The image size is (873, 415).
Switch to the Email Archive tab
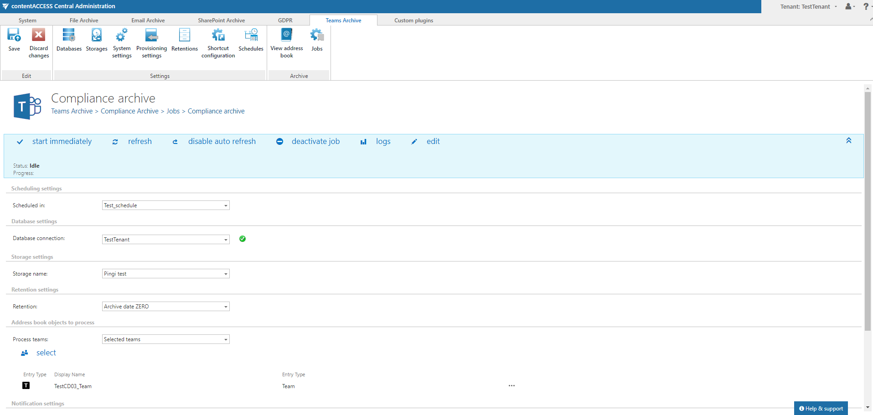pyautogui.click(x=148, y=20)
